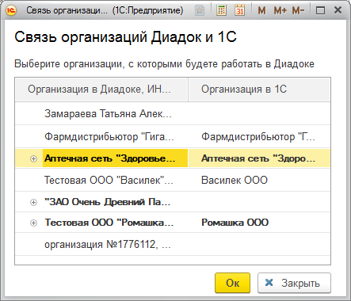
Task: Expand the Аптечная сеть "Здоровье" row
Action: click(33, 158)
